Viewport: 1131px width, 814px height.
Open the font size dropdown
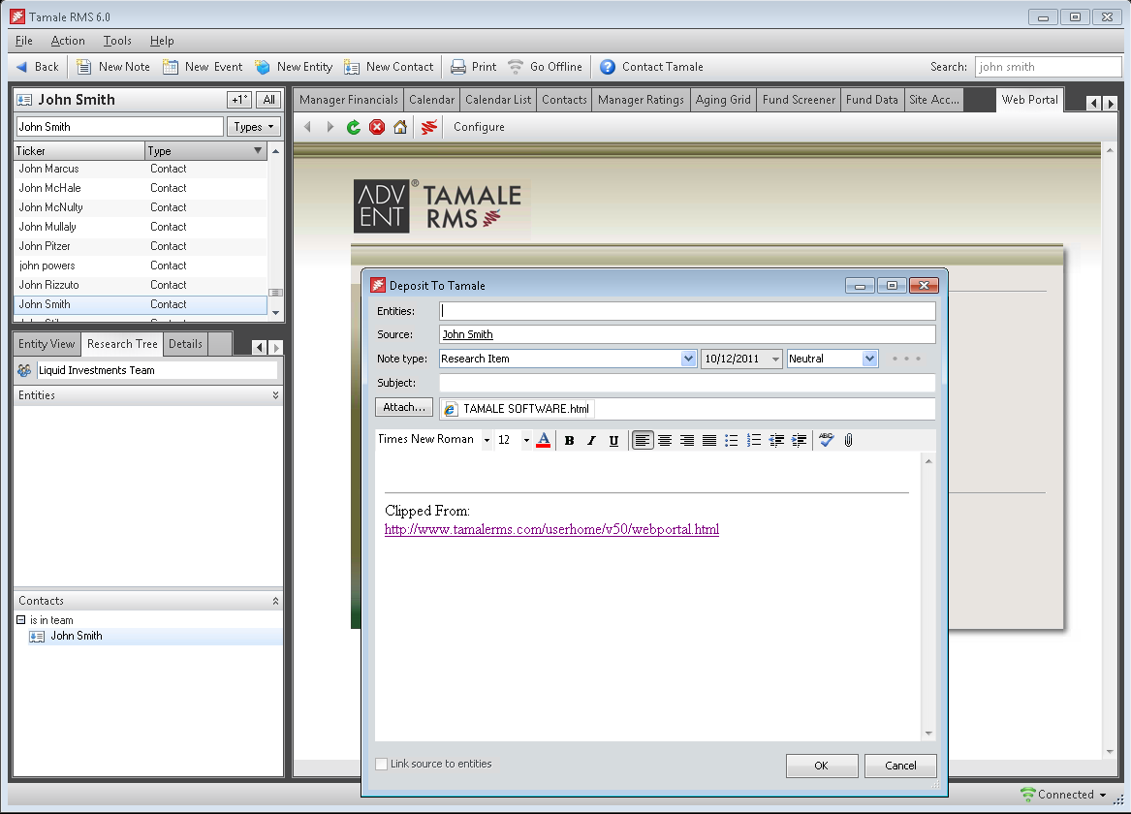tap(526, 441)
